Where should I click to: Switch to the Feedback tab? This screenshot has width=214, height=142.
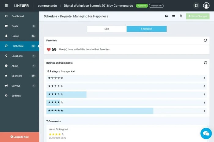pos(146,29)
